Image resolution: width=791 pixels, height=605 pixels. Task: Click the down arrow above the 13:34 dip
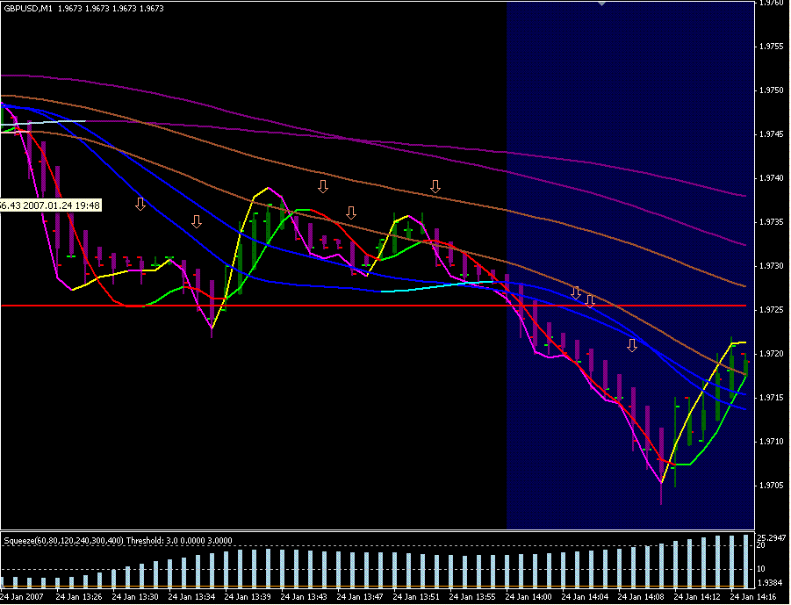[197, 221]
